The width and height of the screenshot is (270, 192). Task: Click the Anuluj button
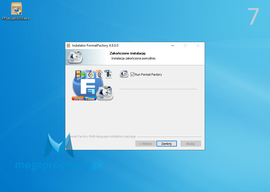(191, 144)
